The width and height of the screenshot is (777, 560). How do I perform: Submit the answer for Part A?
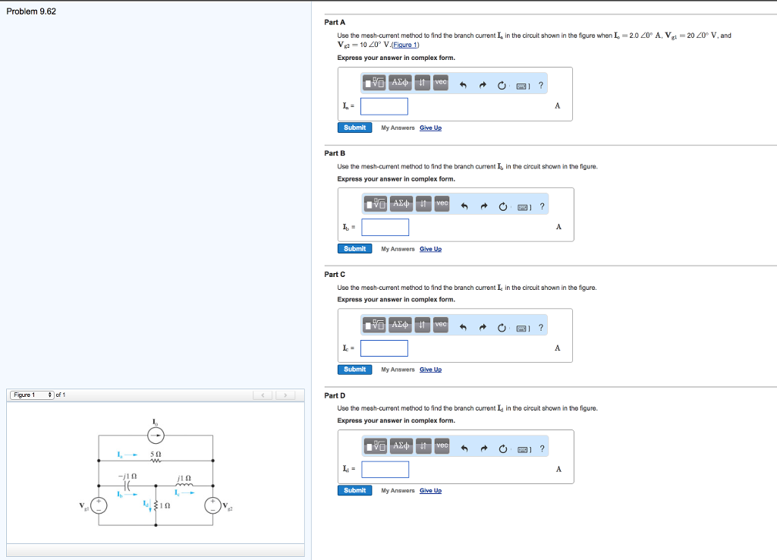point(354,127)
